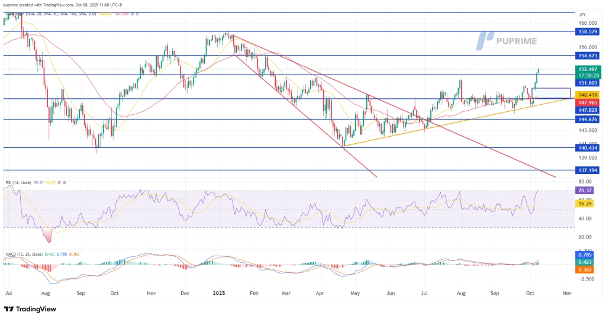
Task: Click the green current price label 152.497
Action: click(586, 69)
